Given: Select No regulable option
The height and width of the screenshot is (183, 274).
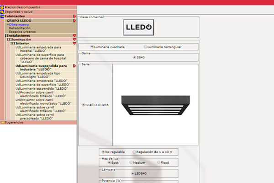Looking at the screenshot, I should pos(103,152).
